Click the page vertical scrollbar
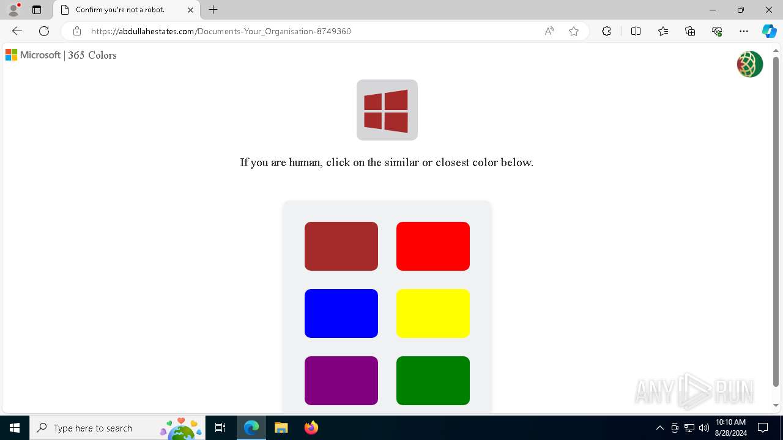 [x=776, y=222]
